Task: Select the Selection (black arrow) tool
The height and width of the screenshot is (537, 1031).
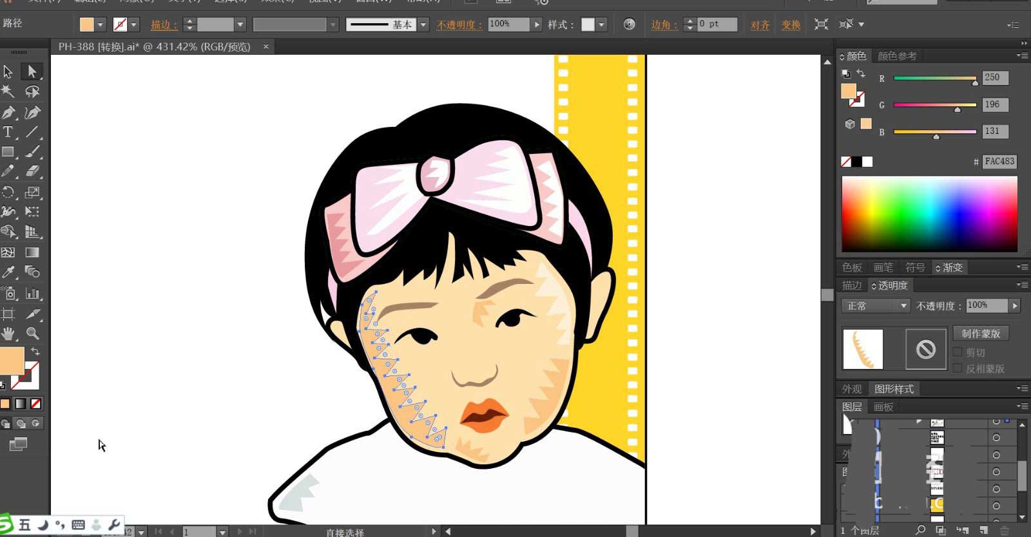Action: click(x=8, y=71)
